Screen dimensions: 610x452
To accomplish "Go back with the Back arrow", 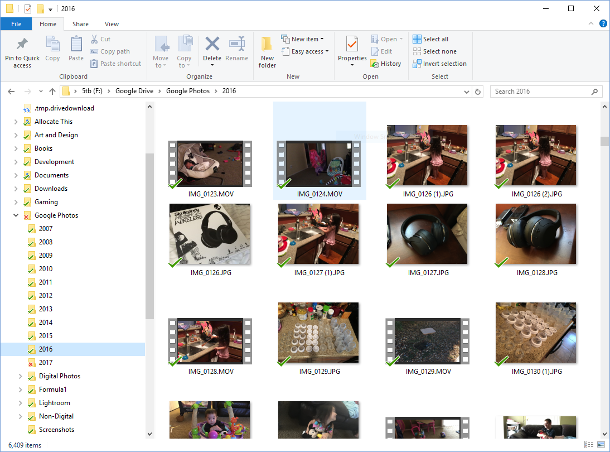I will [11, 92].
